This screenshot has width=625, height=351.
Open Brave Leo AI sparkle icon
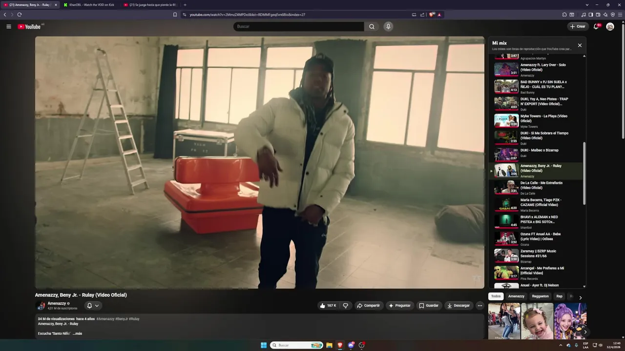[605, 15]
